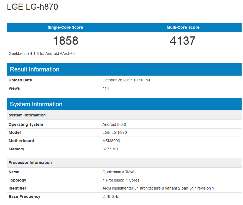Select the Model label
The image size is (243, 205).
click(15, 132)
